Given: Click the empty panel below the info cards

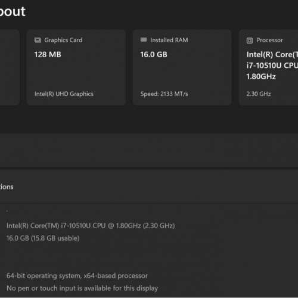Looking at the screenshot, I should coord(149,150).
